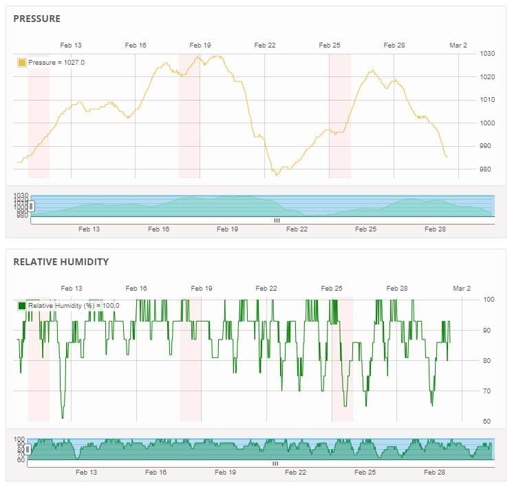Screen dimensions: 512x487
Task: Click the RELATIVE HUMIDITY chart heading
Action: (61, 262)
